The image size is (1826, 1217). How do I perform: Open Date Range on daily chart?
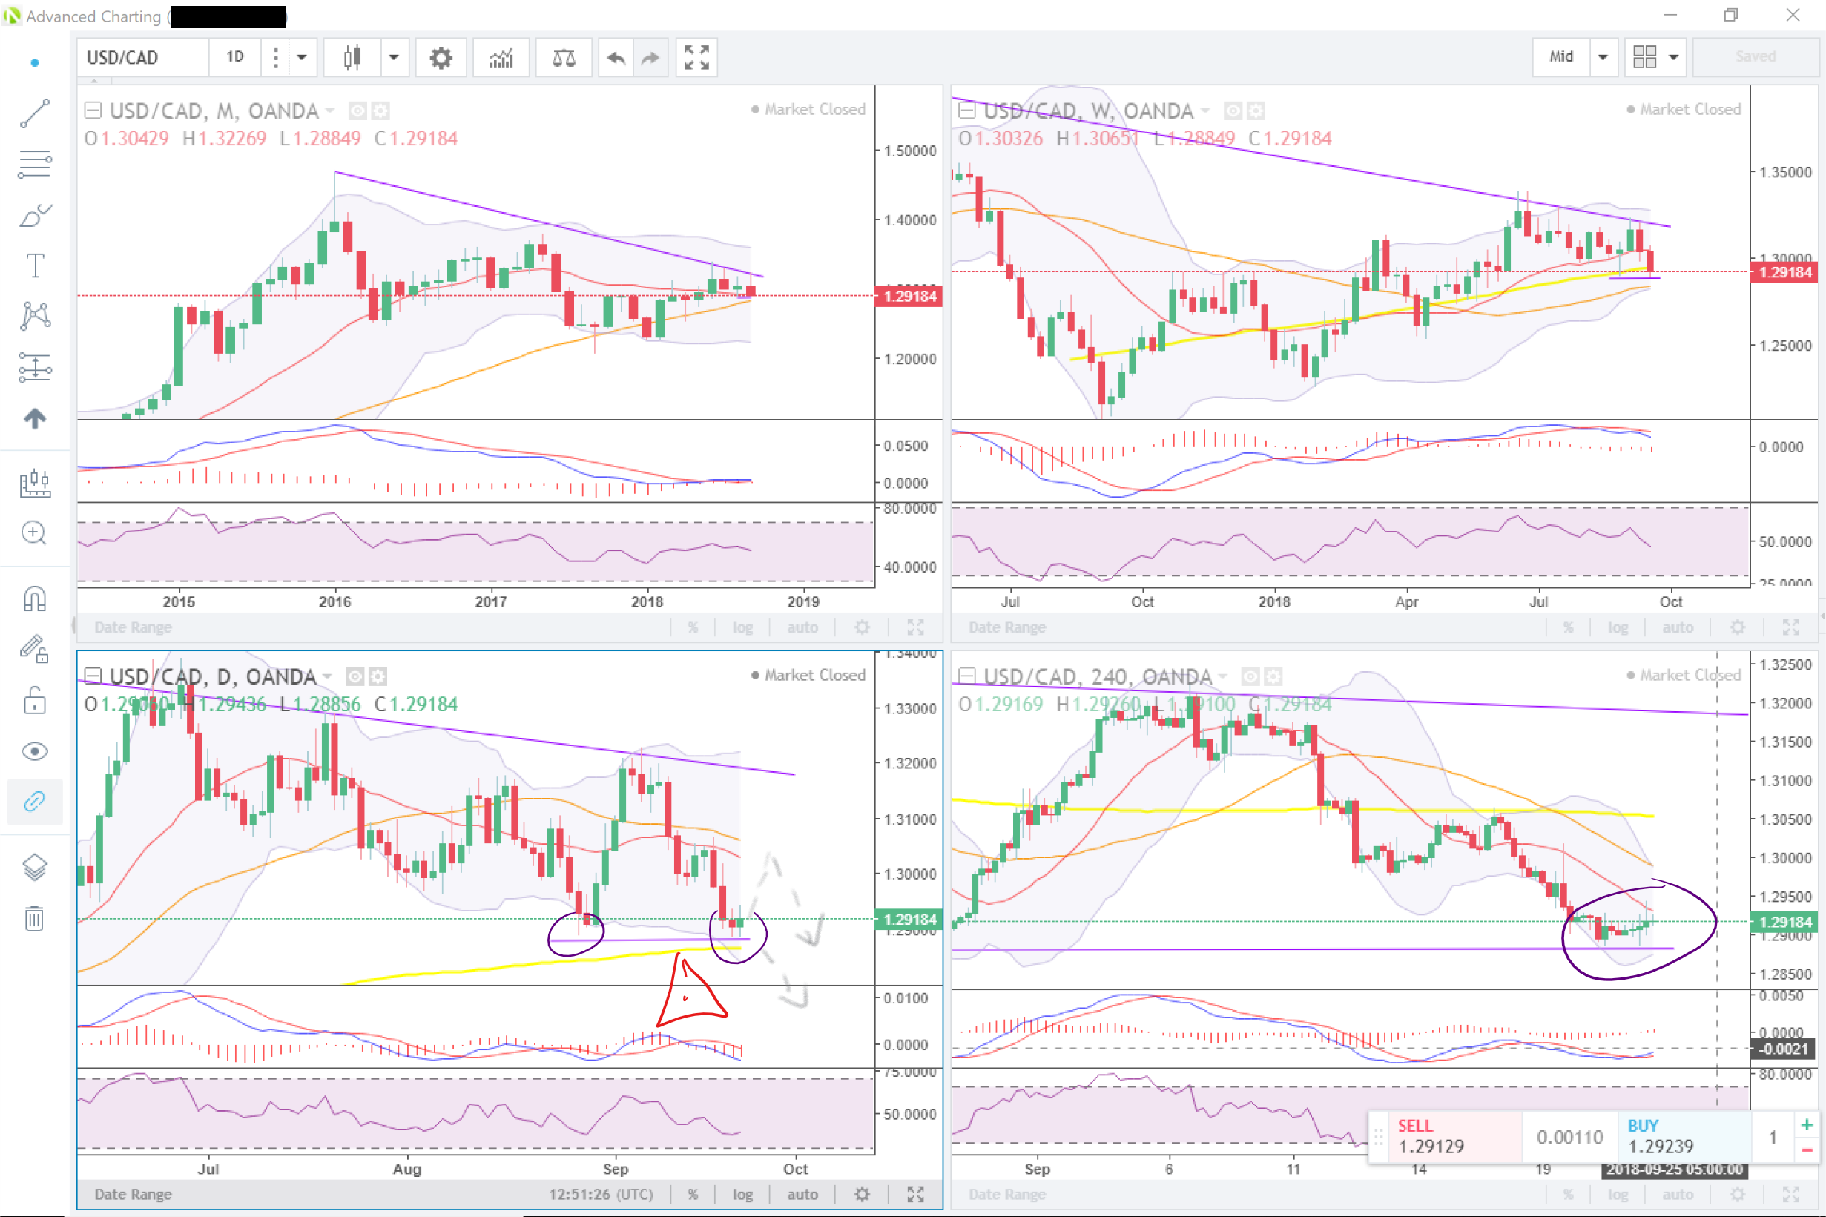pos(133,1194)
